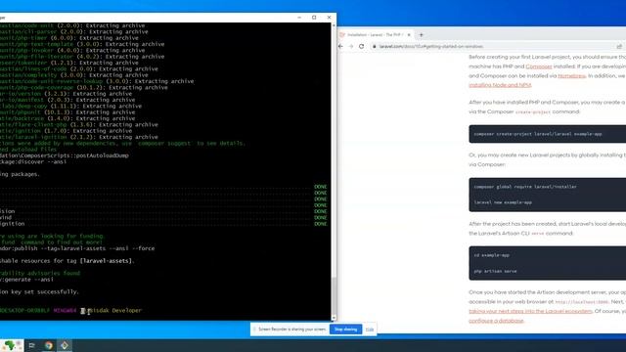Click the laravel new example-app line
The width and height of the screenshot is (626, 352).
[503, 202]
